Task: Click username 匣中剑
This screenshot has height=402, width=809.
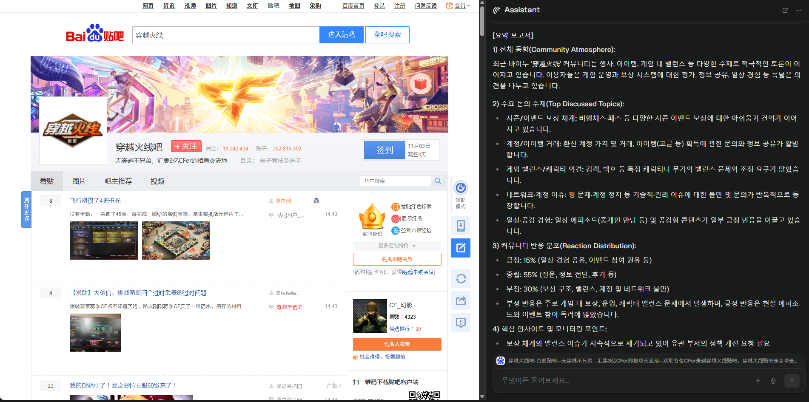Action: (x=283, y=201)
